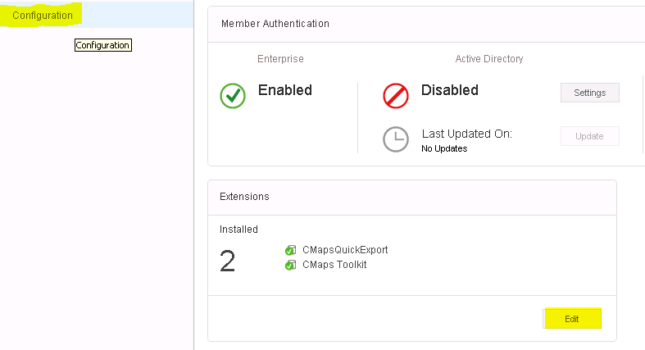Click the Enabled status text
The height and width of the screenshot is (350, 645).
point(285,90)
